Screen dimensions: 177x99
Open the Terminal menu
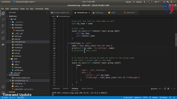pyautogui.click(x=39, y=9)
